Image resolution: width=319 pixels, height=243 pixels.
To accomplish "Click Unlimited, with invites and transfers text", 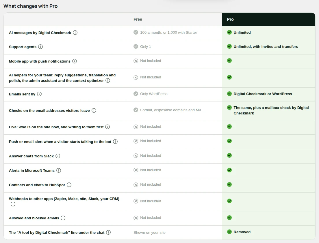I will tap(266, 46).
